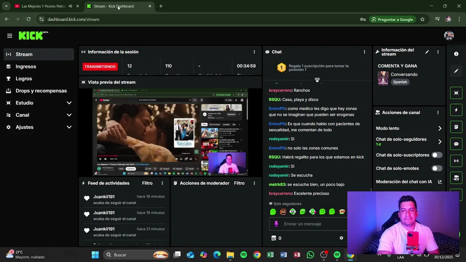The image size is (466, 262).
Task: Click username RSQU on 'Casa, playa y disco'
Action: (275, 99)
